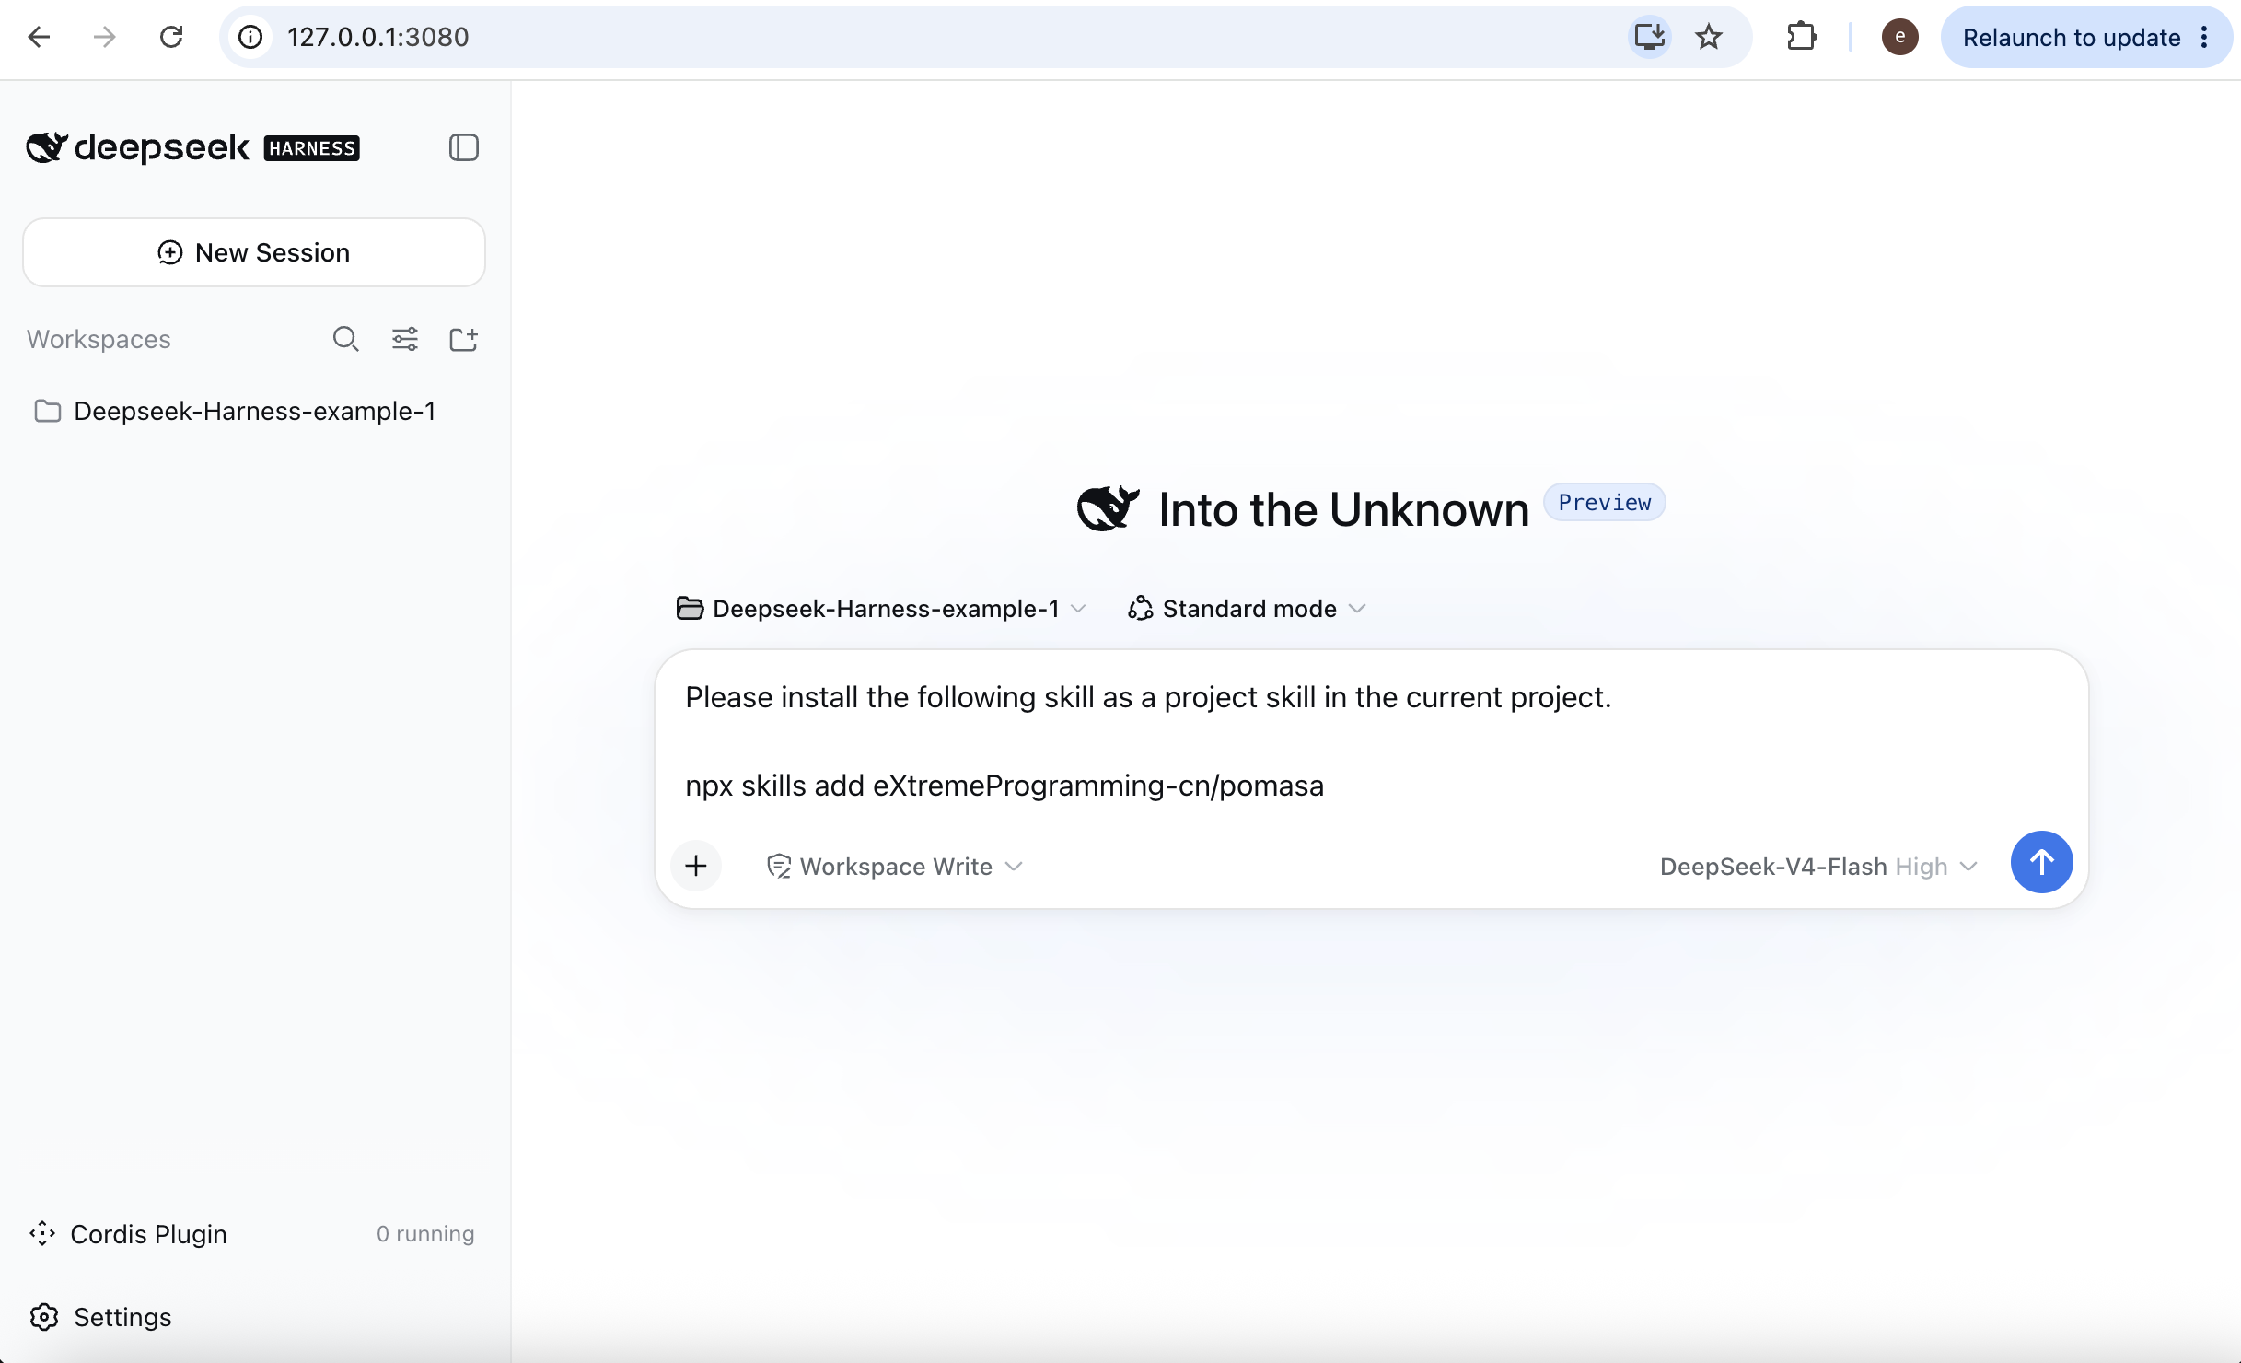The image size is (2241, 1363).
Task: Open the Chrome three-dot menu
Action: point(2204,37)
